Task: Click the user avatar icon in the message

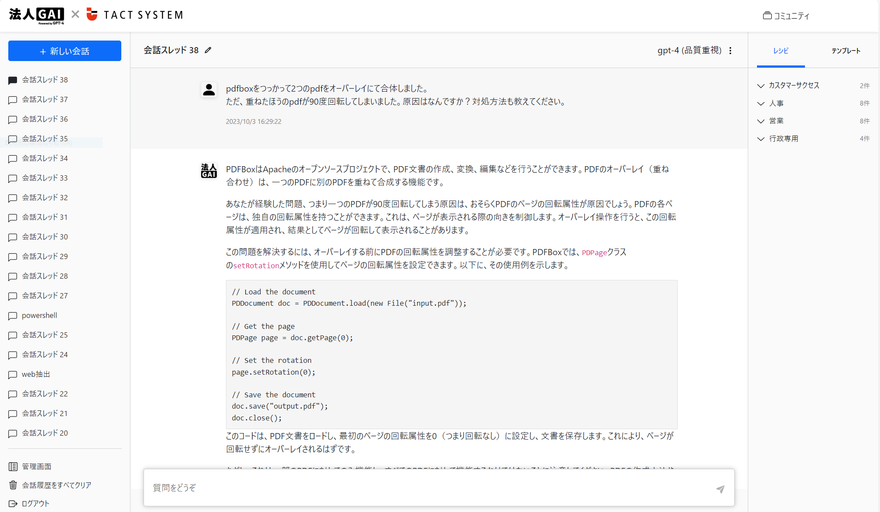Action: 209,90
